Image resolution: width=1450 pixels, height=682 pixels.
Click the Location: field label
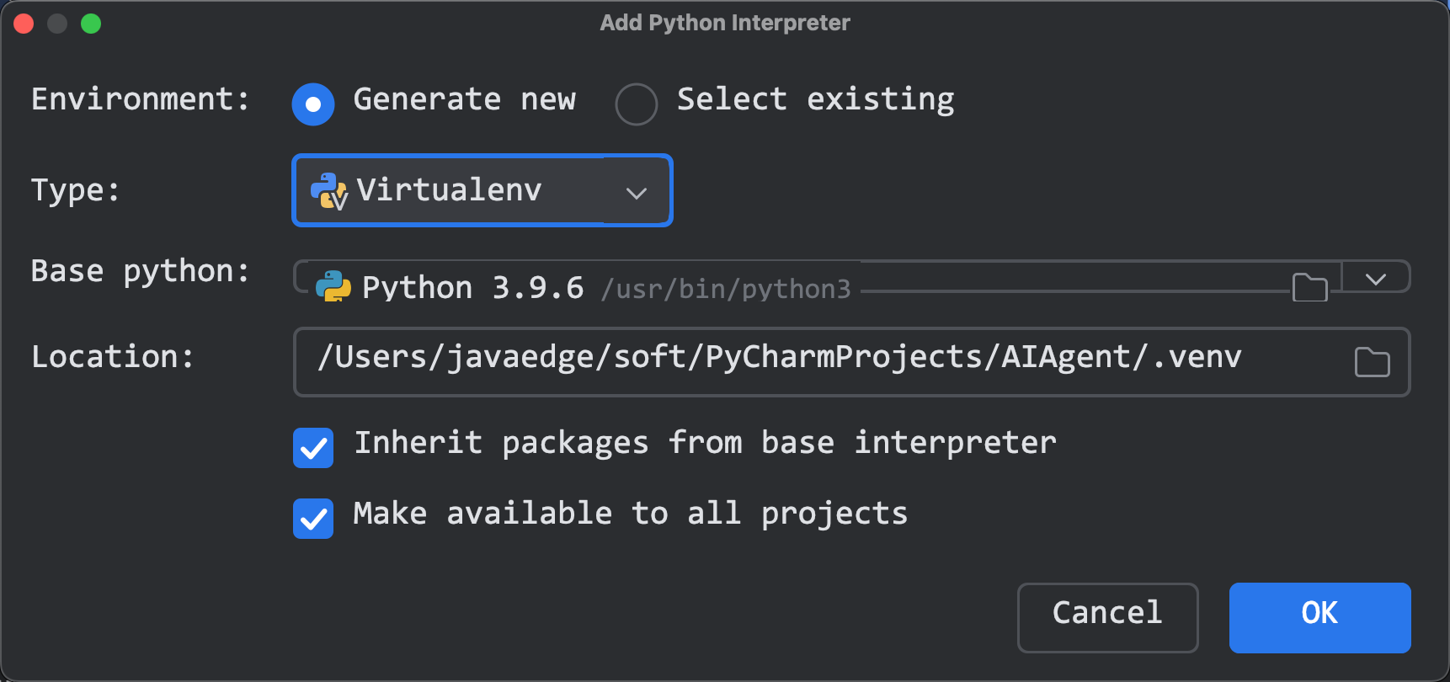(112, 357)
